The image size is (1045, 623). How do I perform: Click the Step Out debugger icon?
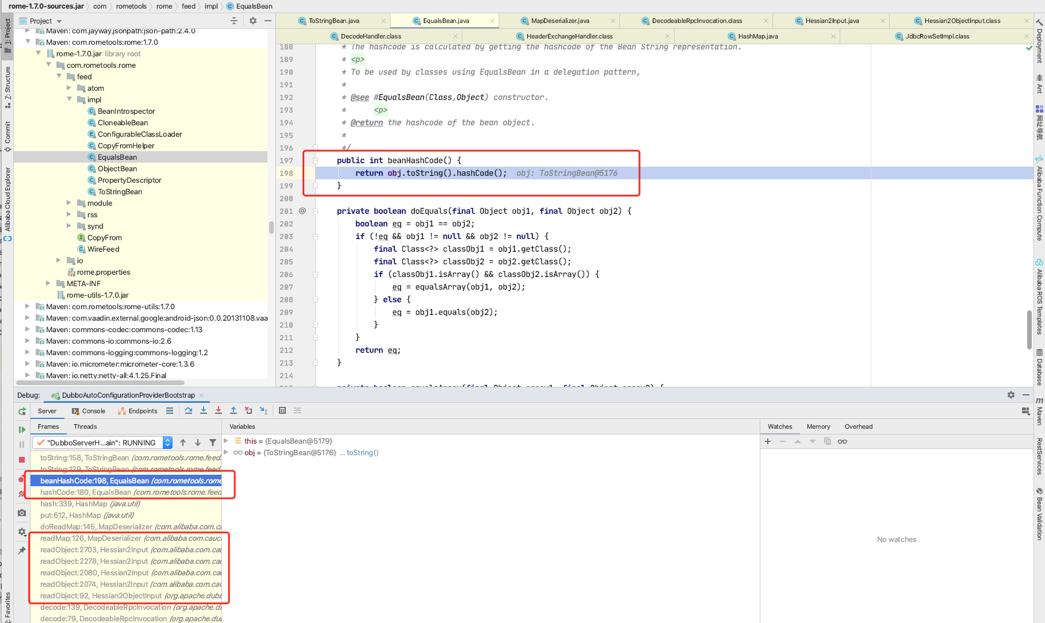tap(234, 410)
